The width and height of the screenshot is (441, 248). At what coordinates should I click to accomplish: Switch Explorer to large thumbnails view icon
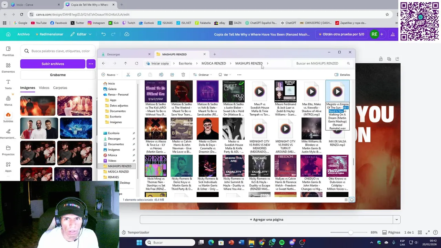352,200
